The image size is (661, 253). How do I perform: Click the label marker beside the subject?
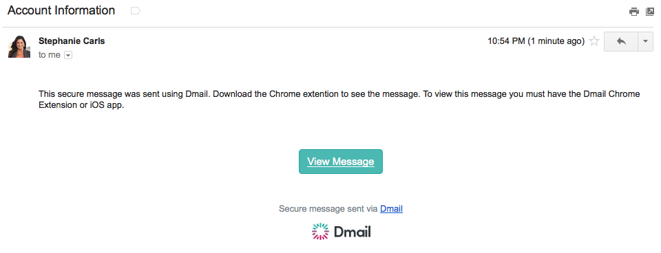tap(136, 11)
